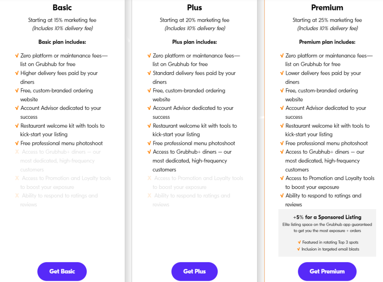Image resolution: width=383 pixels, height=282 pixels.
Task: Select the Basic plan heading
Action: (62, 7)
